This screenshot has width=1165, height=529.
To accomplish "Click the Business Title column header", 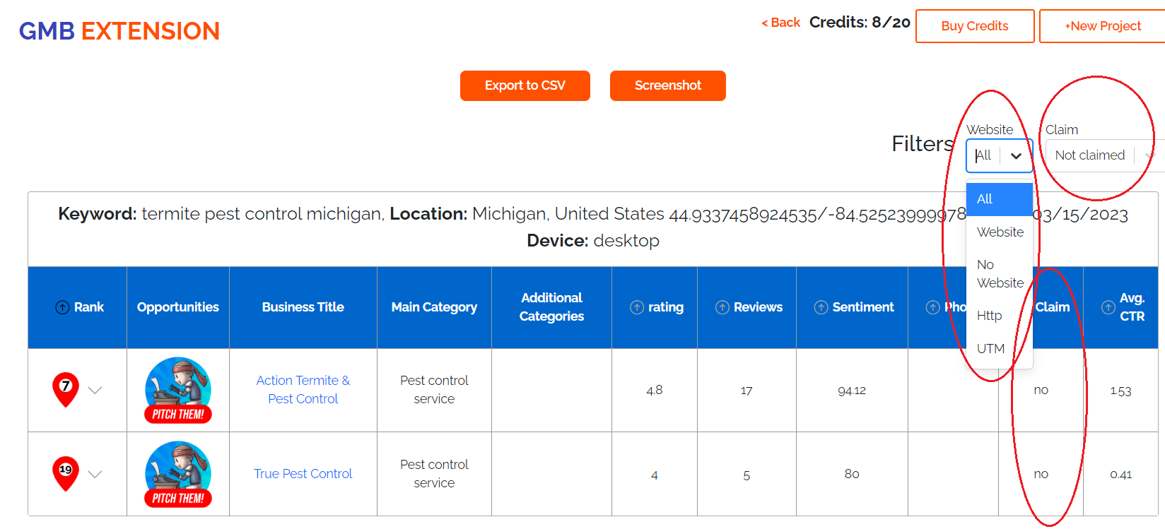I will 303,307.
